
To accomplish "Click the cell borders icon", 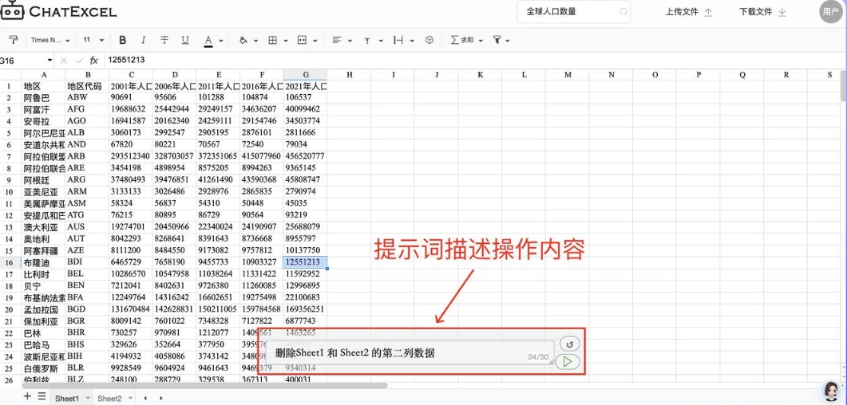I will tap(272, 40).
